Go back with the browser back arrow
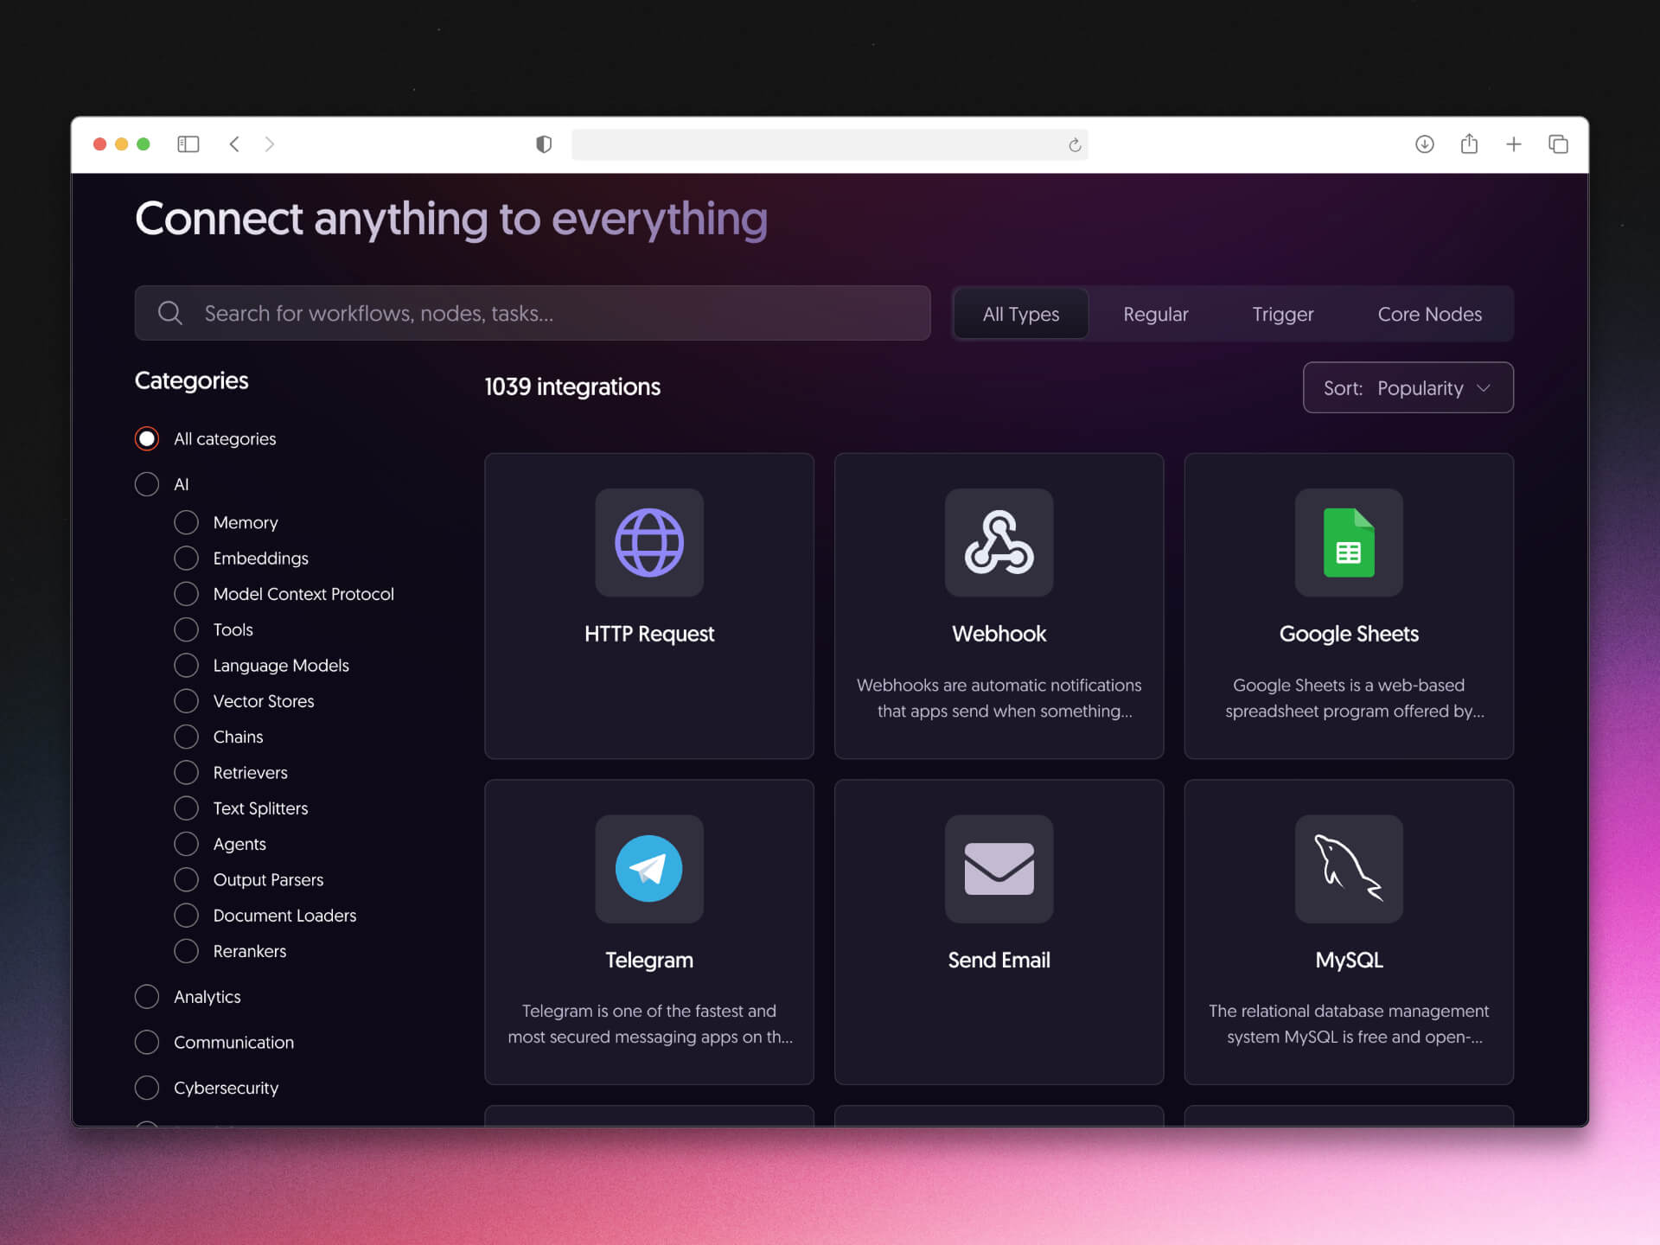Viewport: 1660px width, 1245px height. (234, 144)
